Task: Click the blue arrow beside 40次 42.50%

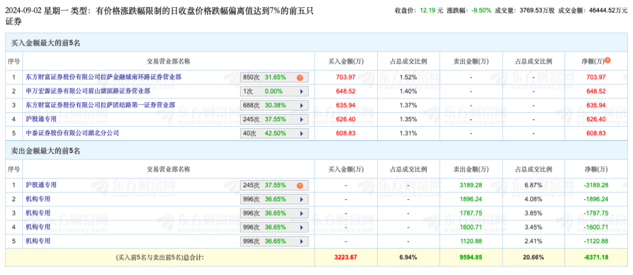Action: pos(300,133)
